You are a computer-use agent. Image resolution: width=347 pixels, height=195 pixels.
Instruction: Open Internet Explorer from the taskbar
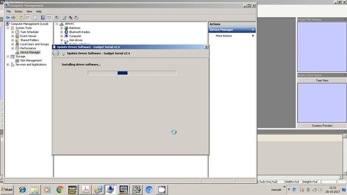point(22,190)
